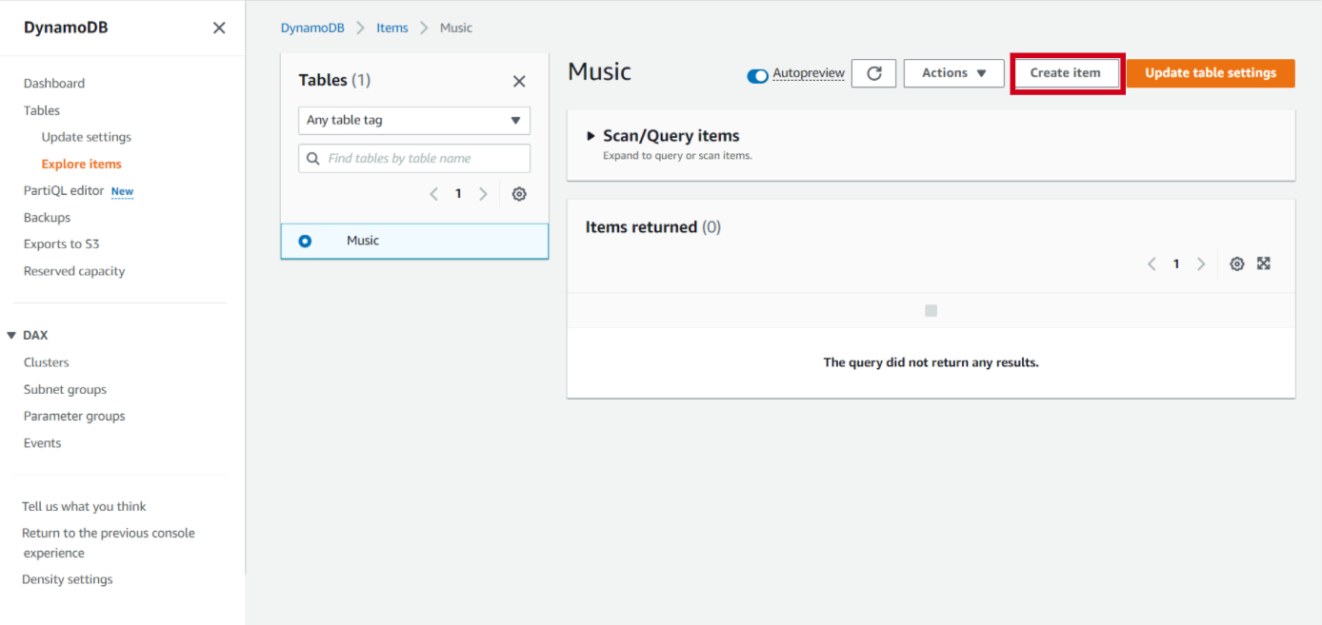Viewport: 1322px width, 625px height.
Task: Click DynamoDB breadcrumb link
Action: 312,28
